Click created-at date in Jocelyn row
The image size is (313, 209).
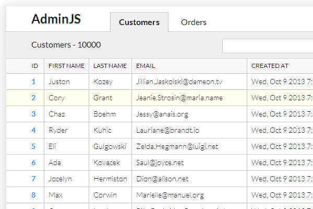pos(282,179)
